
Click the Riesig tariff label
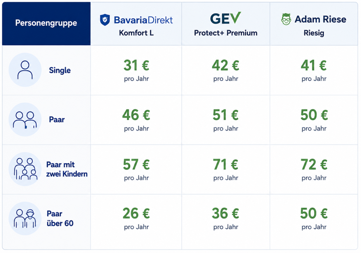(314, 33)
